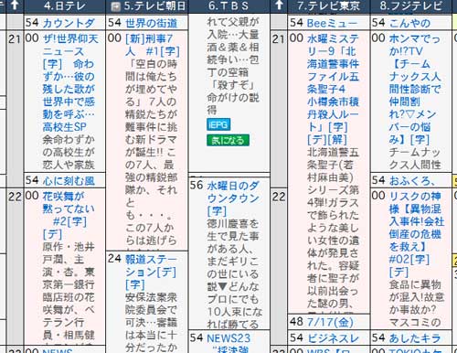The height and width of the screenshot is (353, 457).
Task: Open program こんやの
Action: (x=409, y=23)
